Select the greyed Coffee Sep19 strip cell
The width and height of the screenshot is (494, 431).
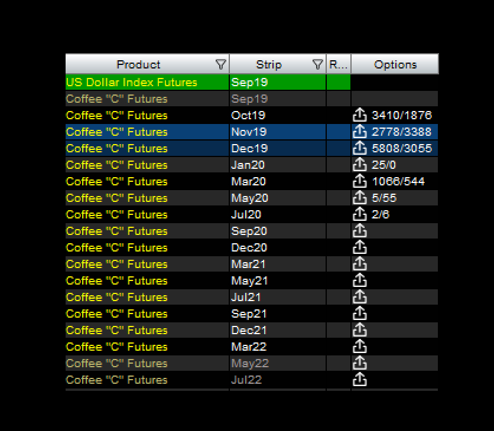(278, 99)
